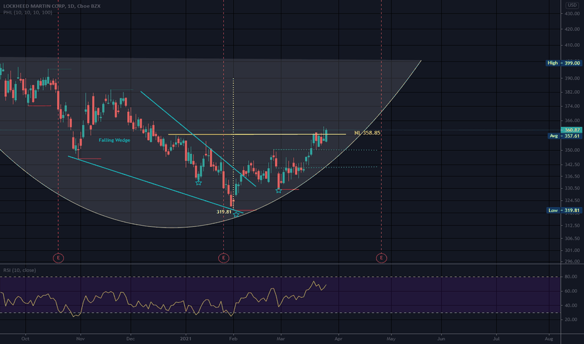
Task: Click the Jun label on the time axis
Action: click(441, 339)
